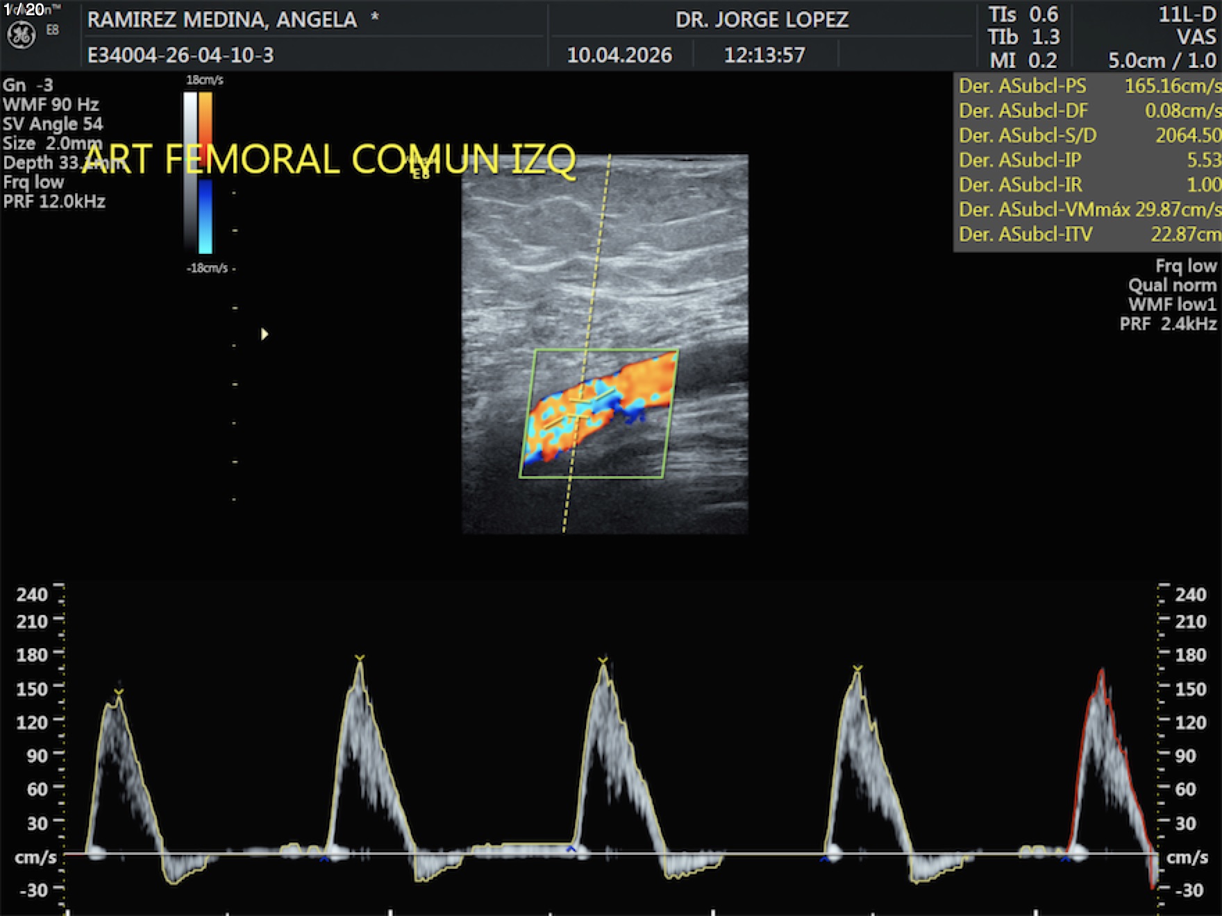
Task: Select the Der. ASubcl-PS measurement row
Action: click(x=1088, y=86)
